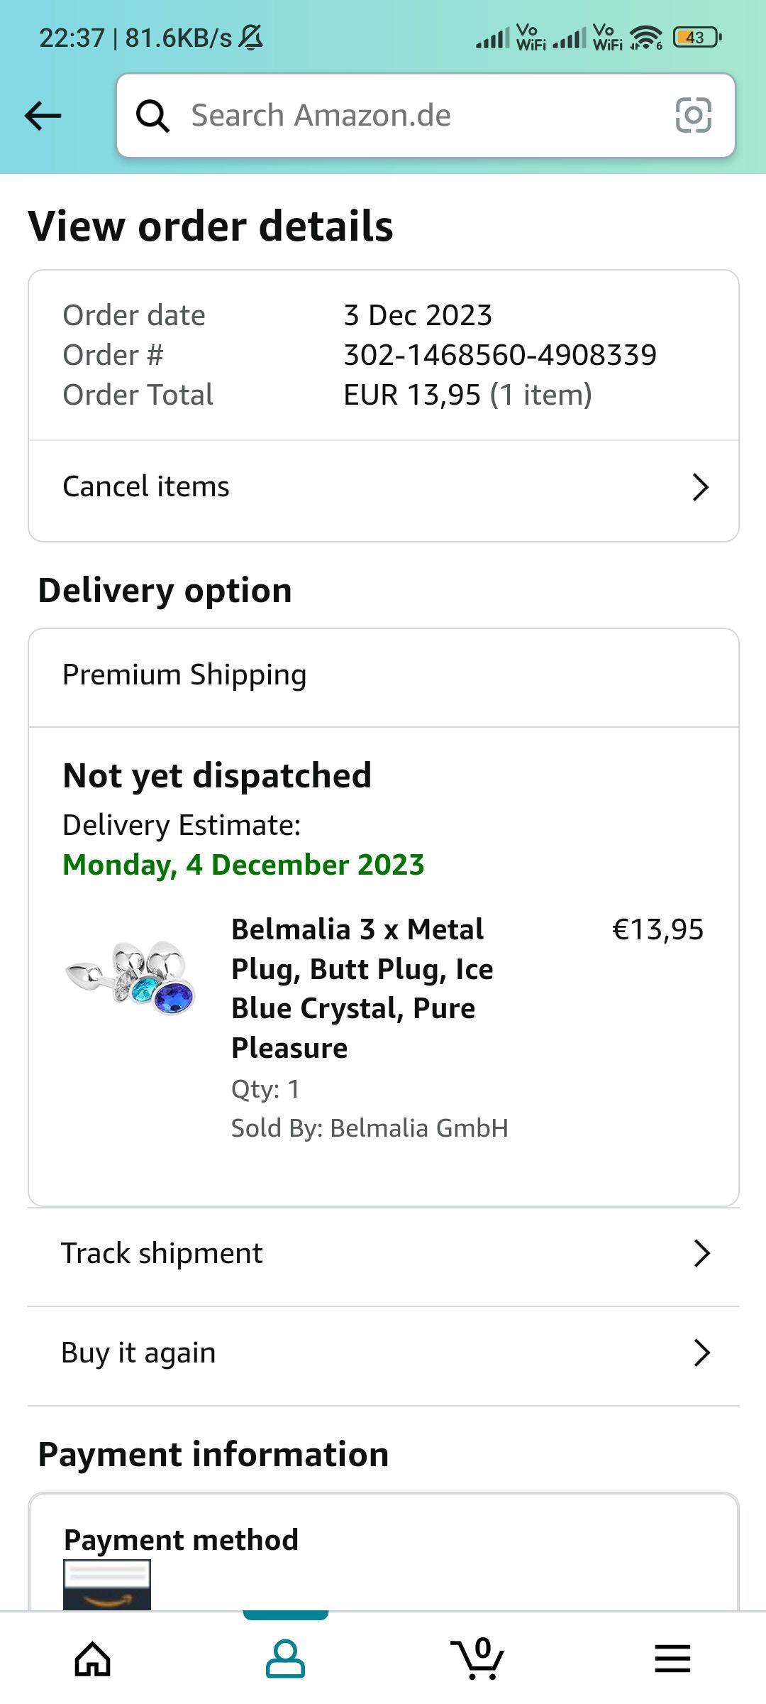Select the Cancel items option
This screenshot has width=766, height=1704.
pos(146,487)
